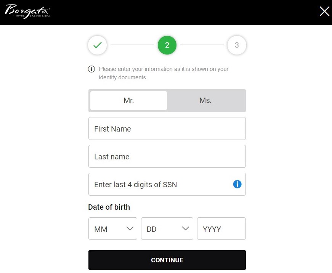
Task: Close the registration form with X
Action: pyautogui.click(x=324, y=11)
